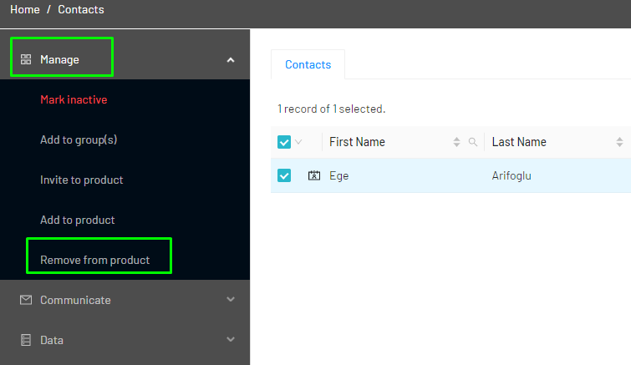
Task: Choose Add to group(s) option
Action: [x=79, y=139]
